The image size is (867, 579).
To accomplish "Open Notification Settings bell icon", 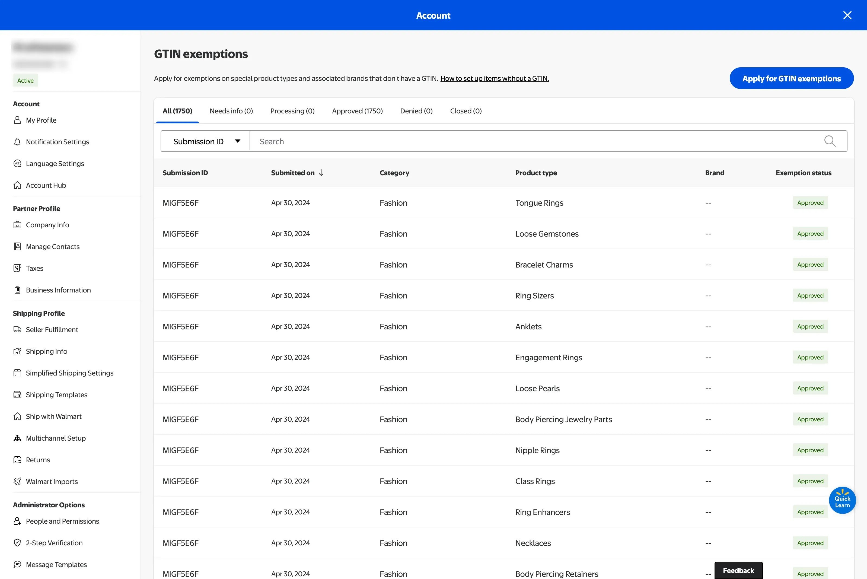I will point(17,142).
